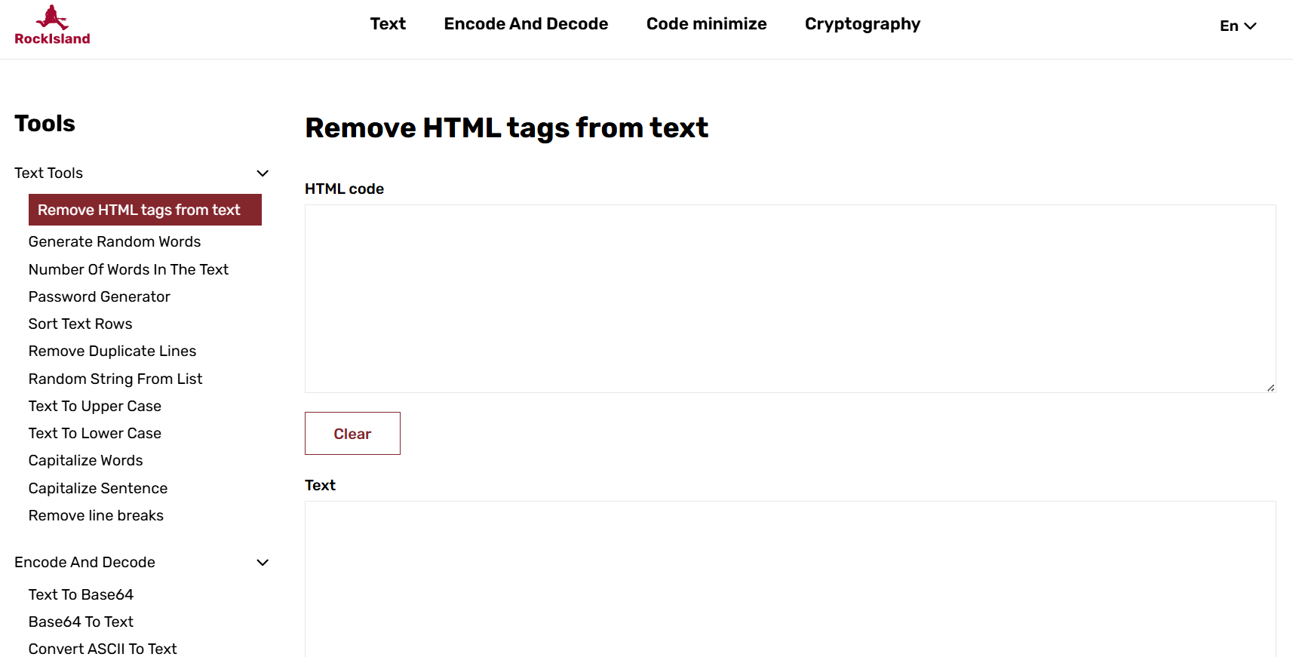Open the Encode And Decode top menu

526,23
